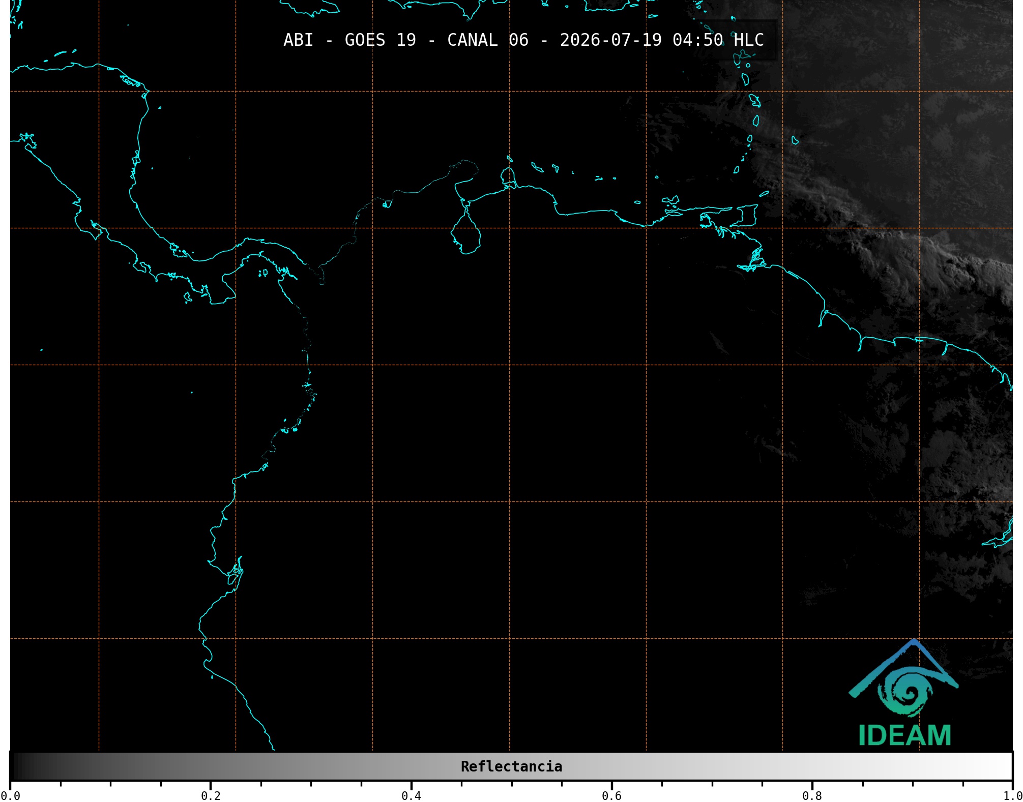Click the reflectance grayscale colorbar
Image resolution: width=1023 pixels, height=802 pixels.
(x=511, y=766)
